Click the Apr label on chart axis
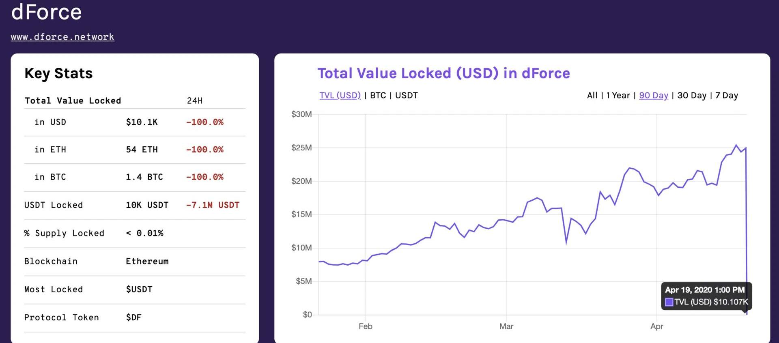Viewport: 779px width, 343px height. coord(656,326)
